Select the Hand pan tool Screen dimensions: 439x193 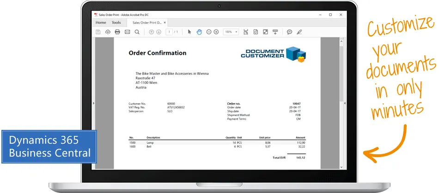click(199, 32)
